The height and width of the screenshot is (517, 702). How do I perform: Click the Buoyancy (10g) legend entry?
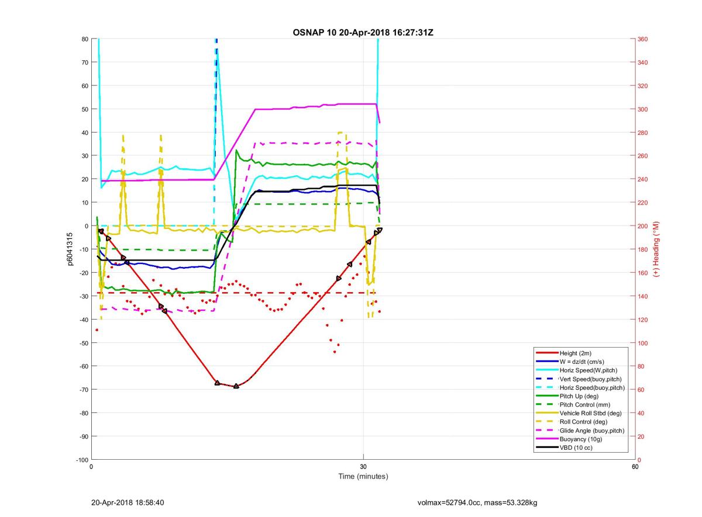(x=580, y=439)
